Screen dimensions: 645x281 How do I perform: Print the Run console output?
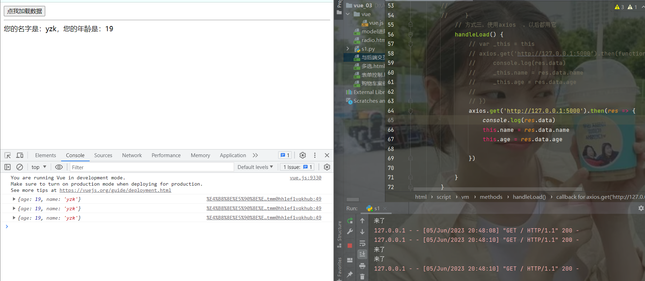tap(362, 266)
